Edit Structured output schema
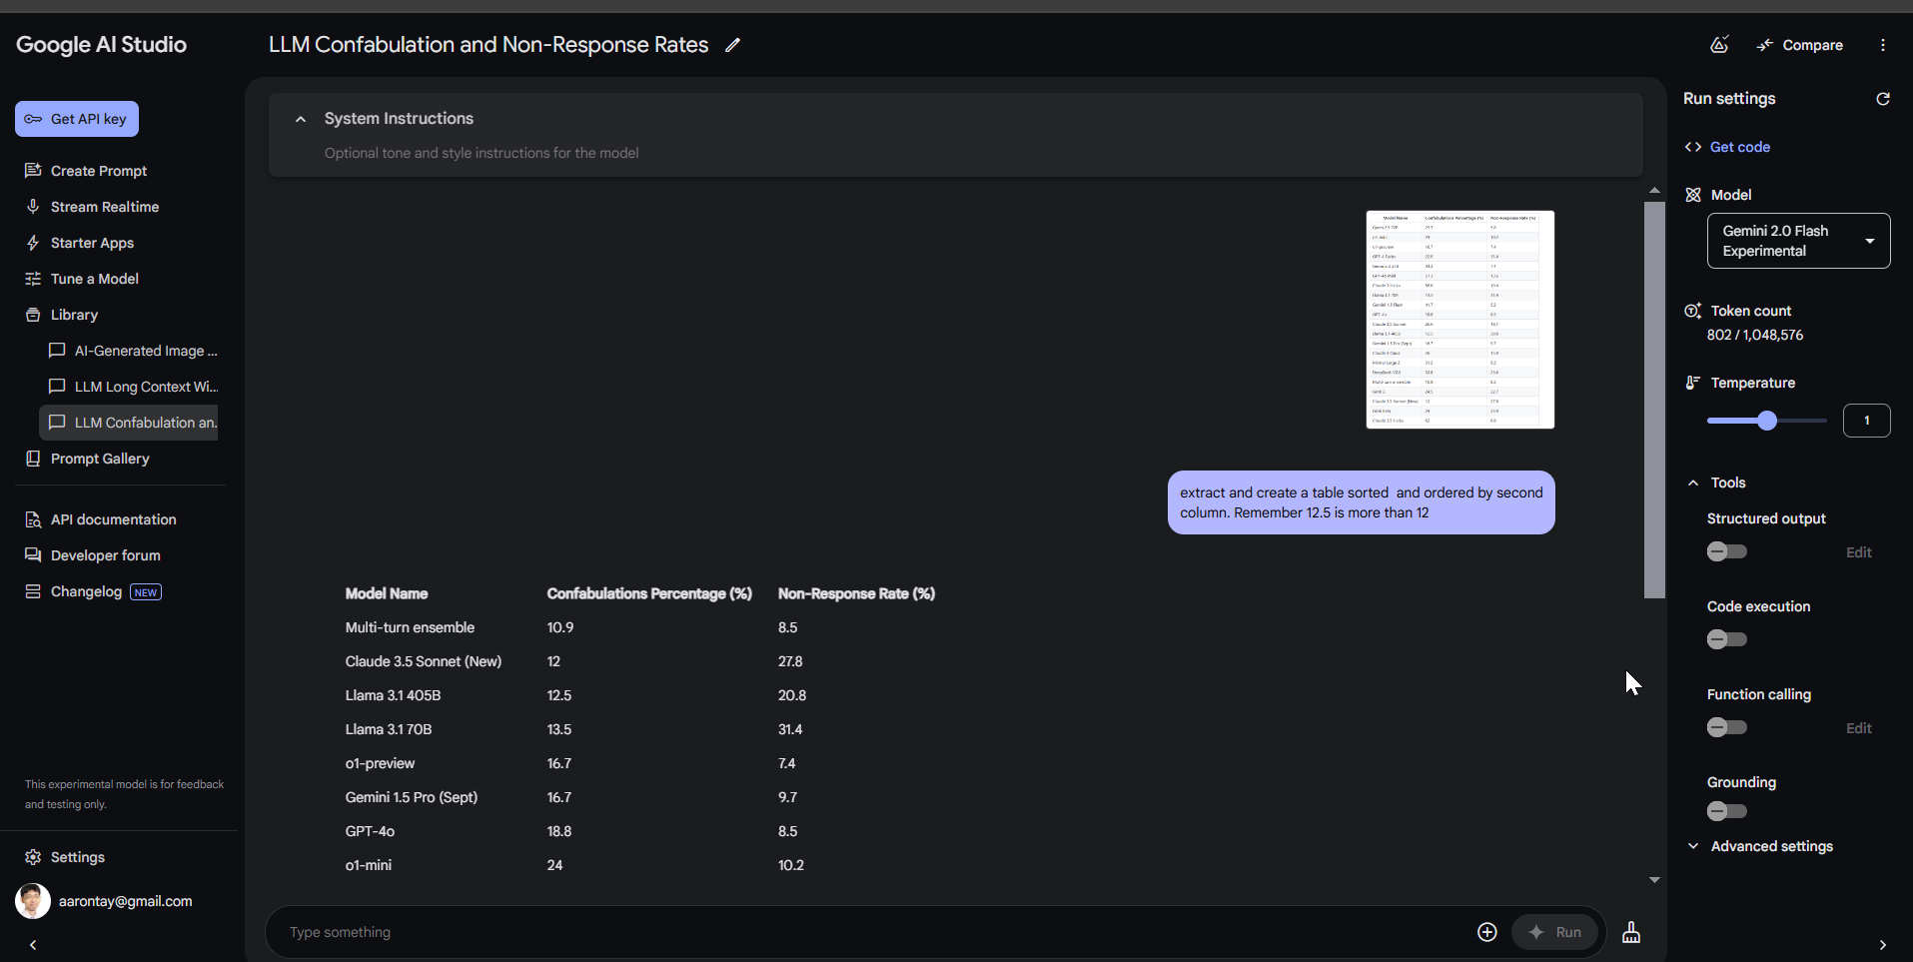This screenshot has width=1913, height=962. [x=1858, y=552]
